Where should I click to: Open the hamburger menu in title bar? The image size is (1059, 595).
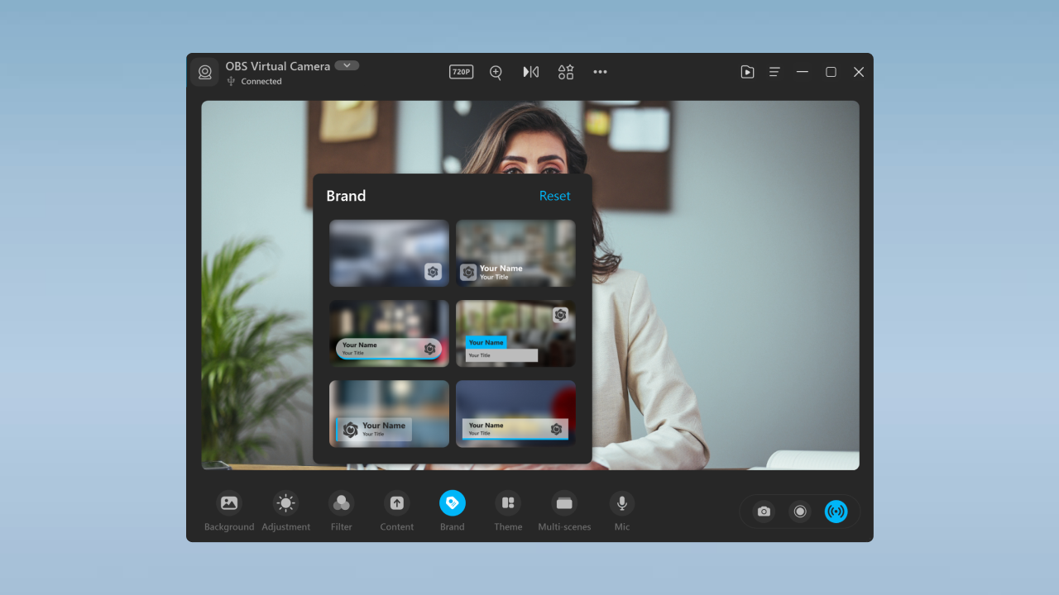click(x=774, y=72)
